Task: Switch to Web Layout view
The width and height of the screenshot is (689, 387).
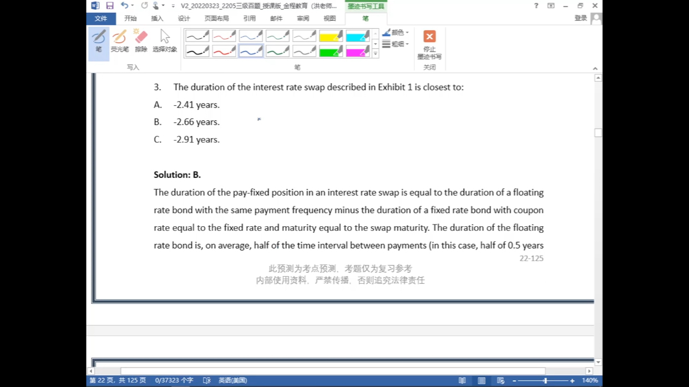Action: click(500, 381)
